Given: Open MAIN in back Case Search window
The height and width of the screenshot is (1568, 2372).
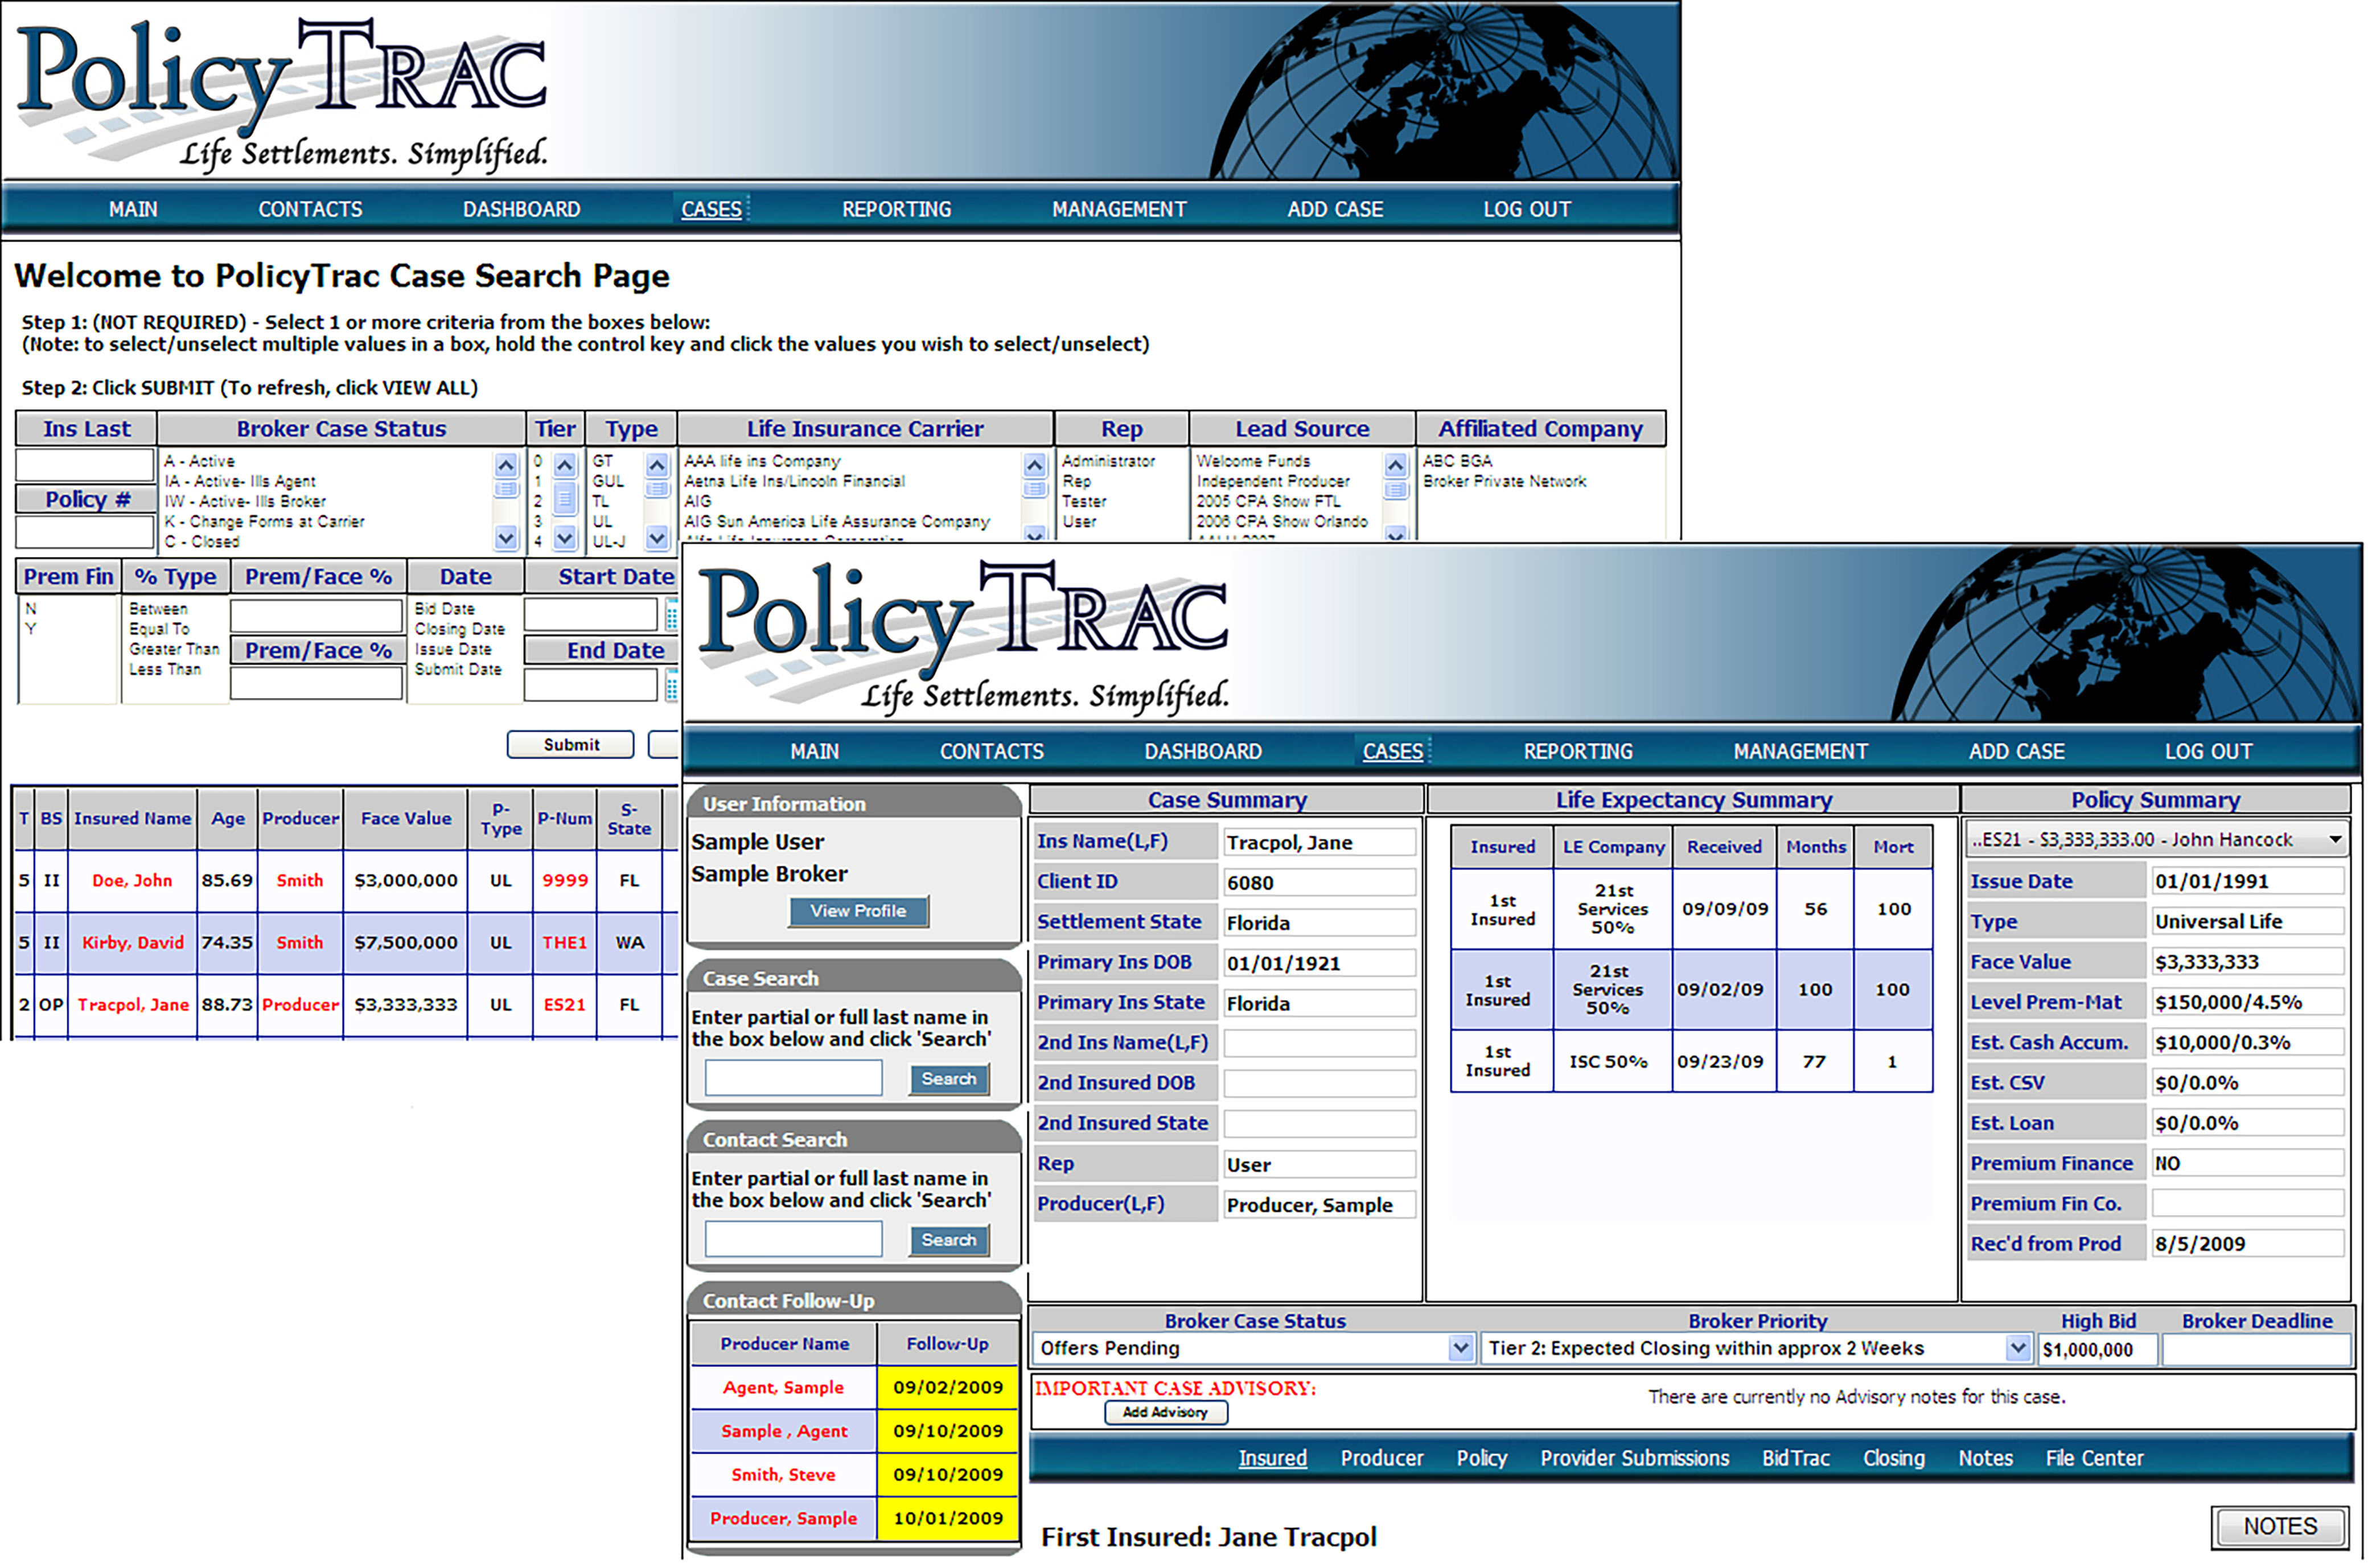Looking at the screenshot, I should 133,210.
